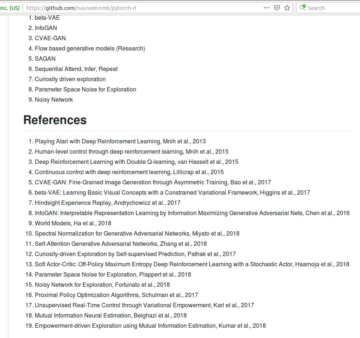Screen dimensions: 360x338
Task: Select 'CVAE-GAN' list item
Action: 50,38
